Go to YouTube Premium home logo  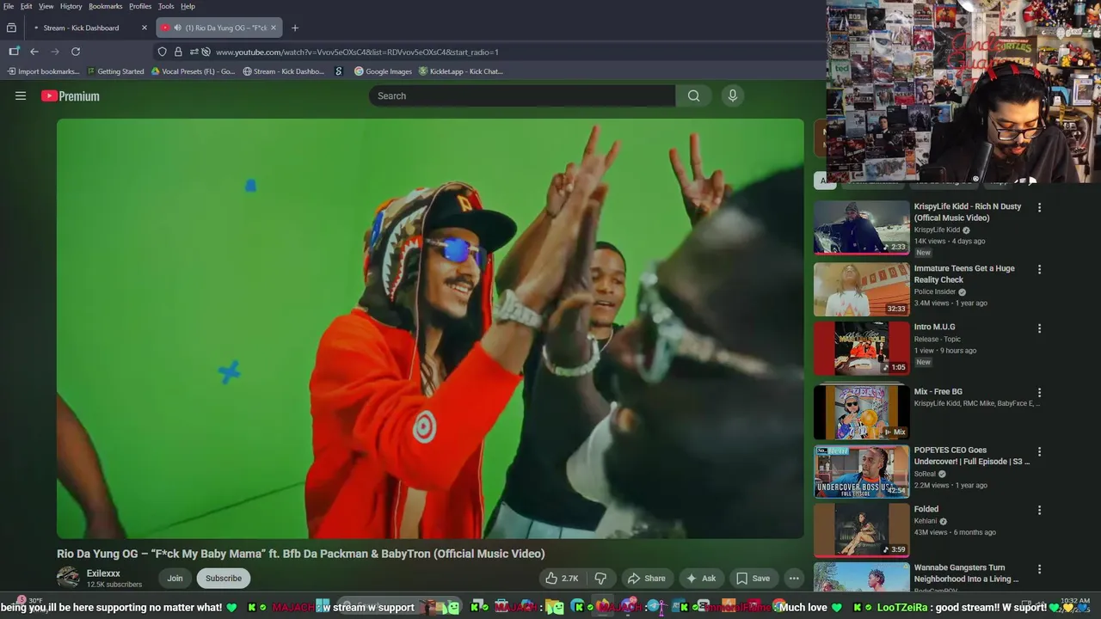(x=71, y=96)
